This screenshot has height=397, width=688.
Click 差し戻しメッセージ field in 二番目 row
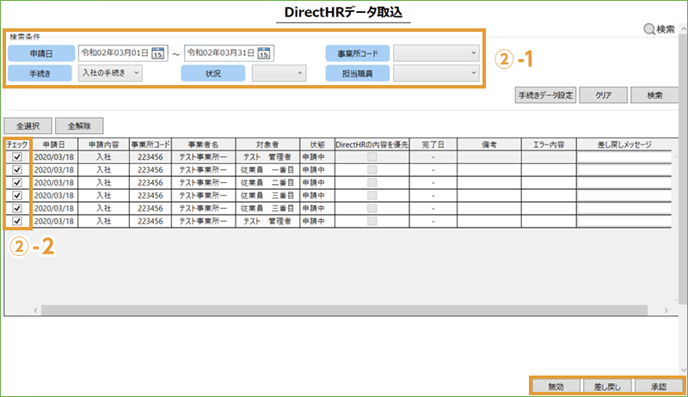tap(624, 182)
